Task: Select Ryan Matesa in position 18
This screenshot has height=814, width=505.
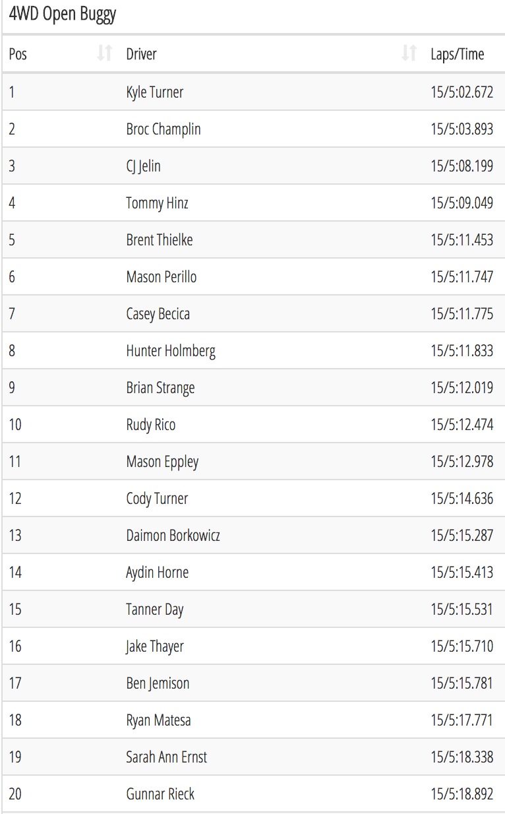Action: [x=158, y=720]
